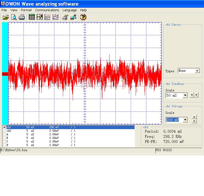Step voltage scale up arrow
This screenshot has width=204, height=196.
point(194,117)
